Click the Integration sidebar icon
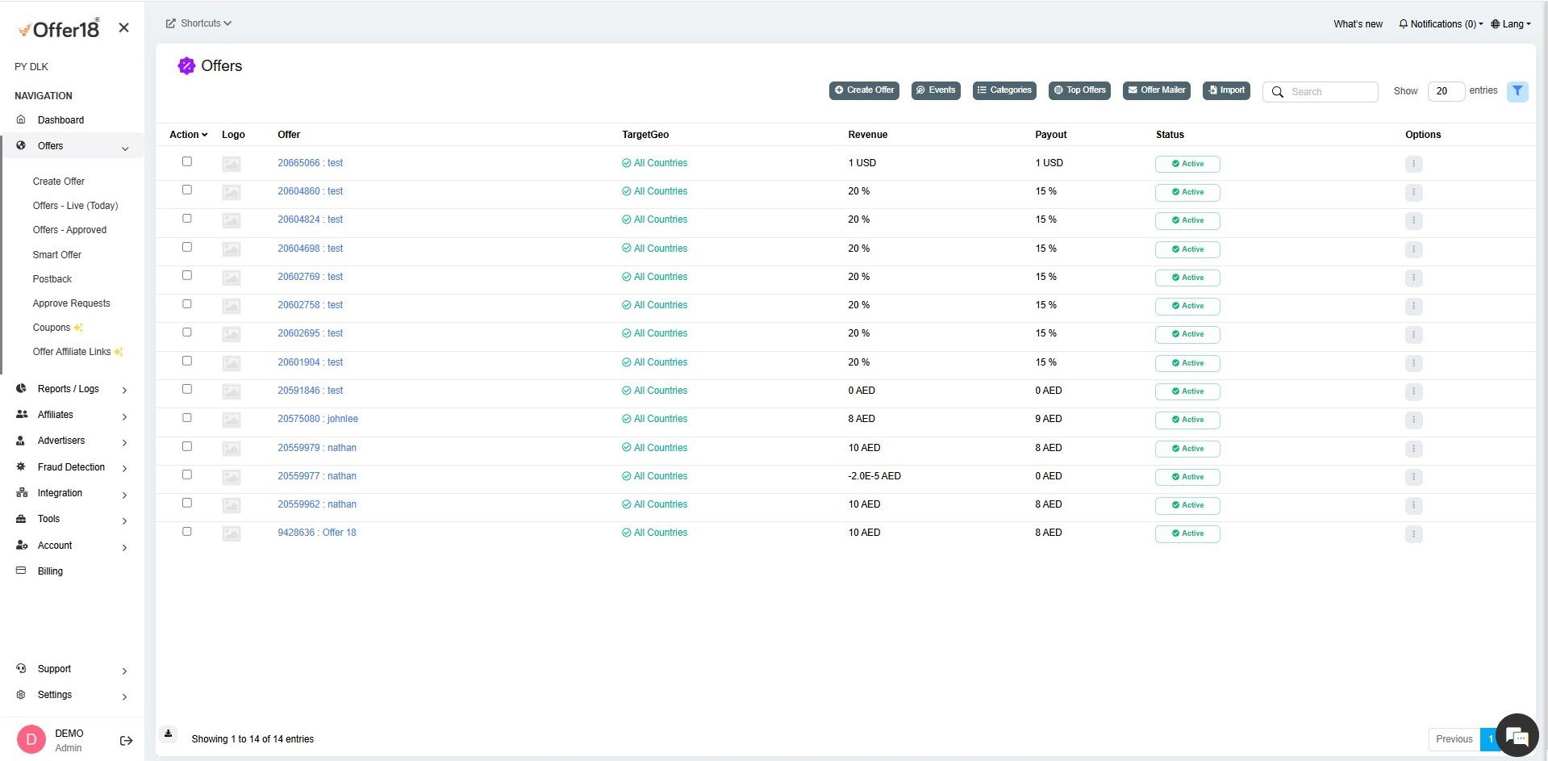Viewport: 1548px width, 761px height. pos(22,492)
